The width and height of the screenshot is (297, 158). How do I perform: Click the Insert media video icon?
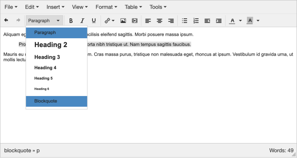pos(134,20)
